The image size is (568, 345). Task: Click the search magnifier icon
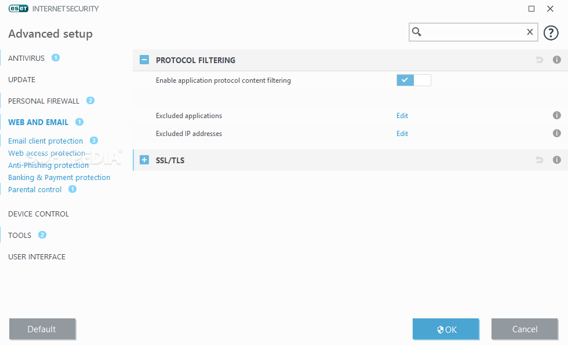click(x=417, y=32)
